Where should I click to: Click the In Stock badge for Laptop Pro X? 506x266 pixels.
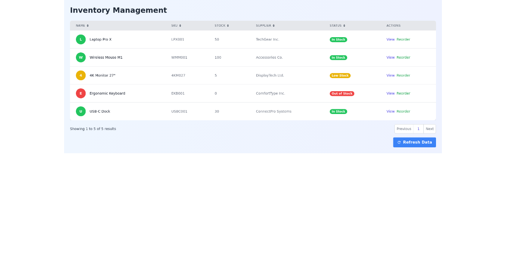[338, 39]
